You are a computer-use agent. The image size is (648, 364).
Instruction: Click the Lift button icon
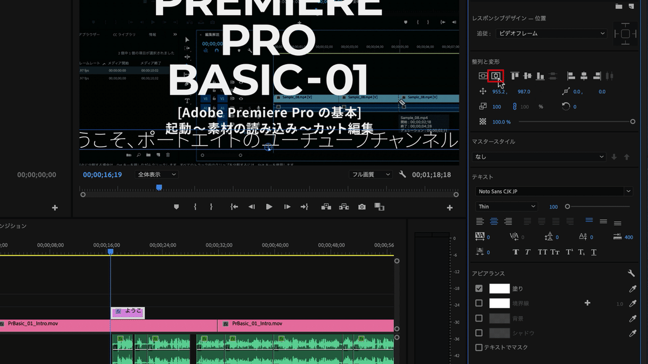tap(326, 207)
